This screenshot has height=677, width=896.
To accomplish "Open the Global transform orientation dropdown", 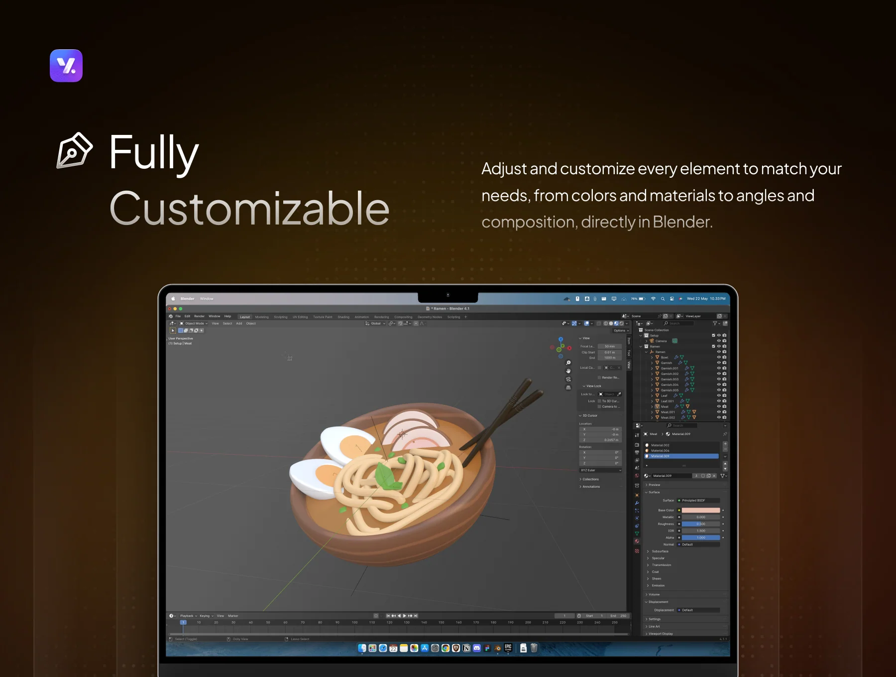I will click(x=375, y=324).
